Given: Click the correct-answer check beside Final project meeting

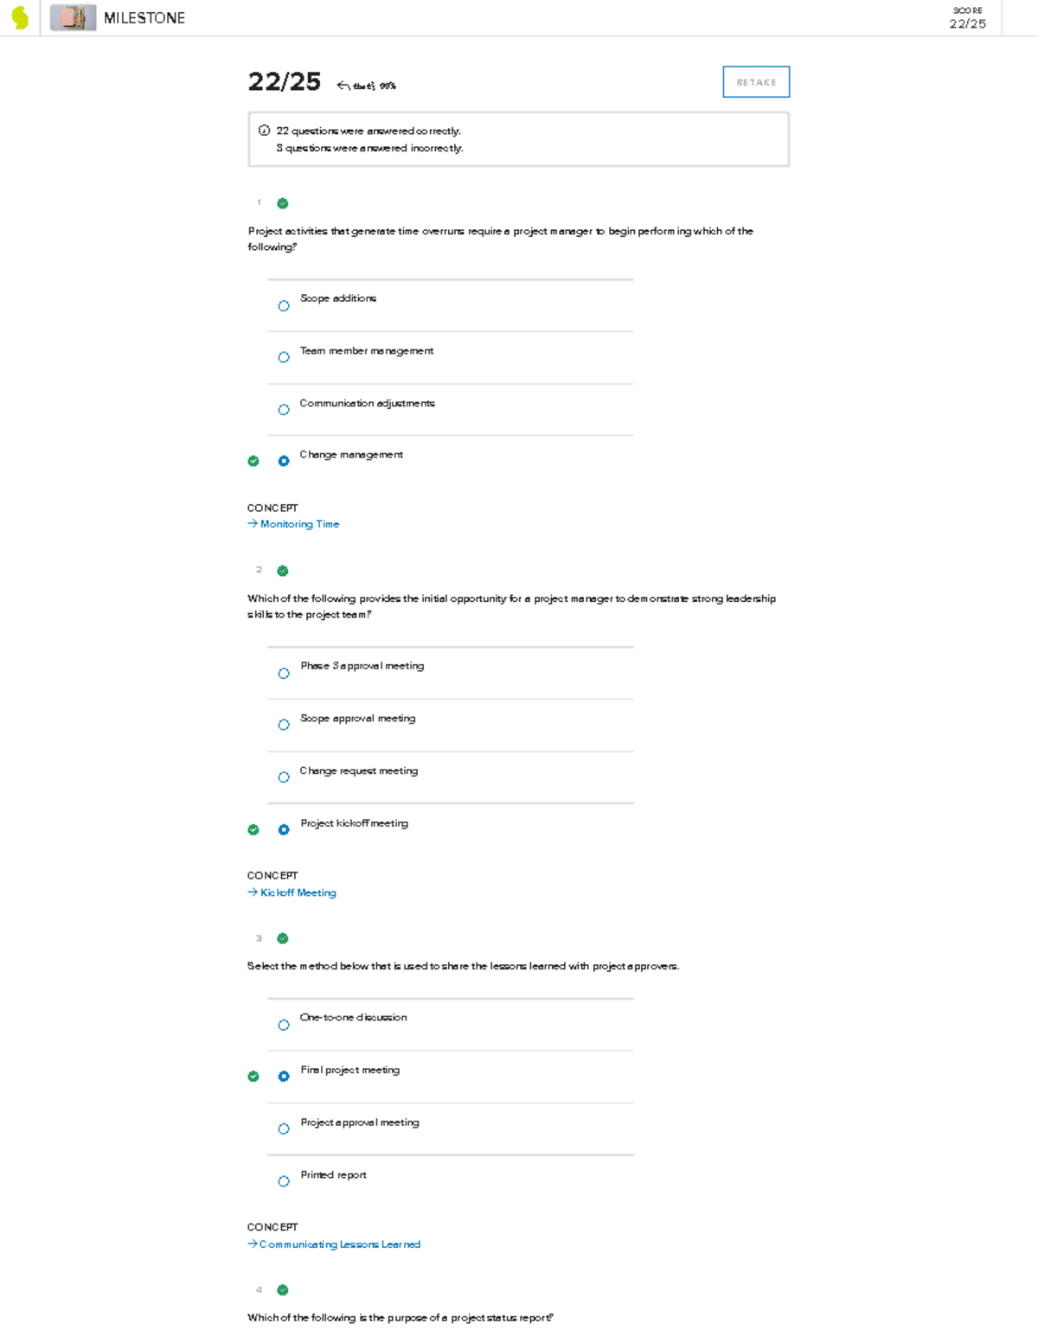Looking at the screenshot, I should click(253, 1077).
